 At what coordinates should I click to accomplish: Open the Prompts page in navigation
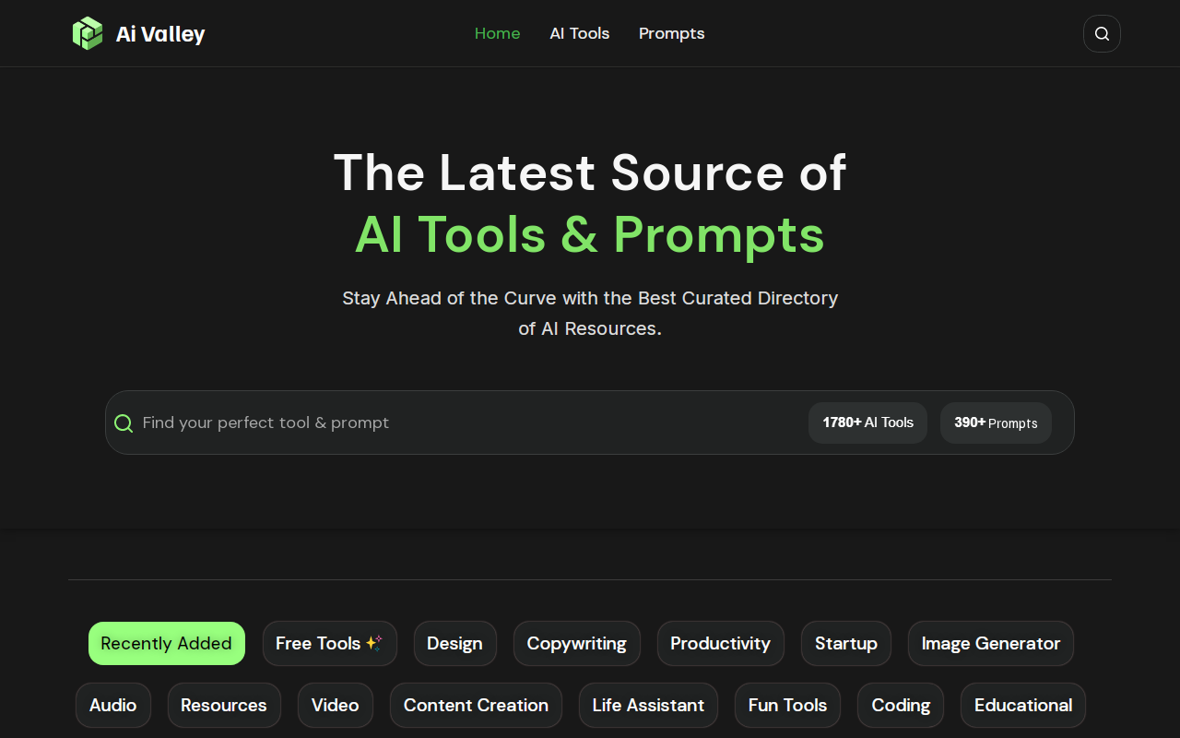(671, 33)
